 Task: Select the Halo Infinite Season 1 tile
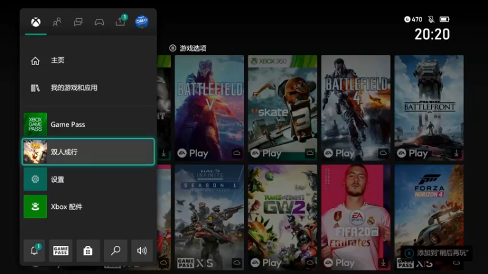coord(209,217)
